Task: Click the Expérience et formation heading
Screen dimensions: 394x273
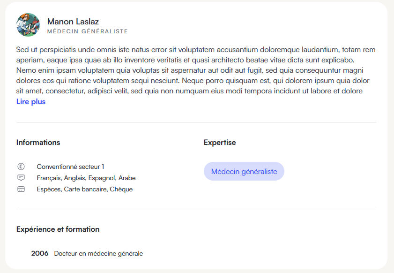Action: [58, 229]
